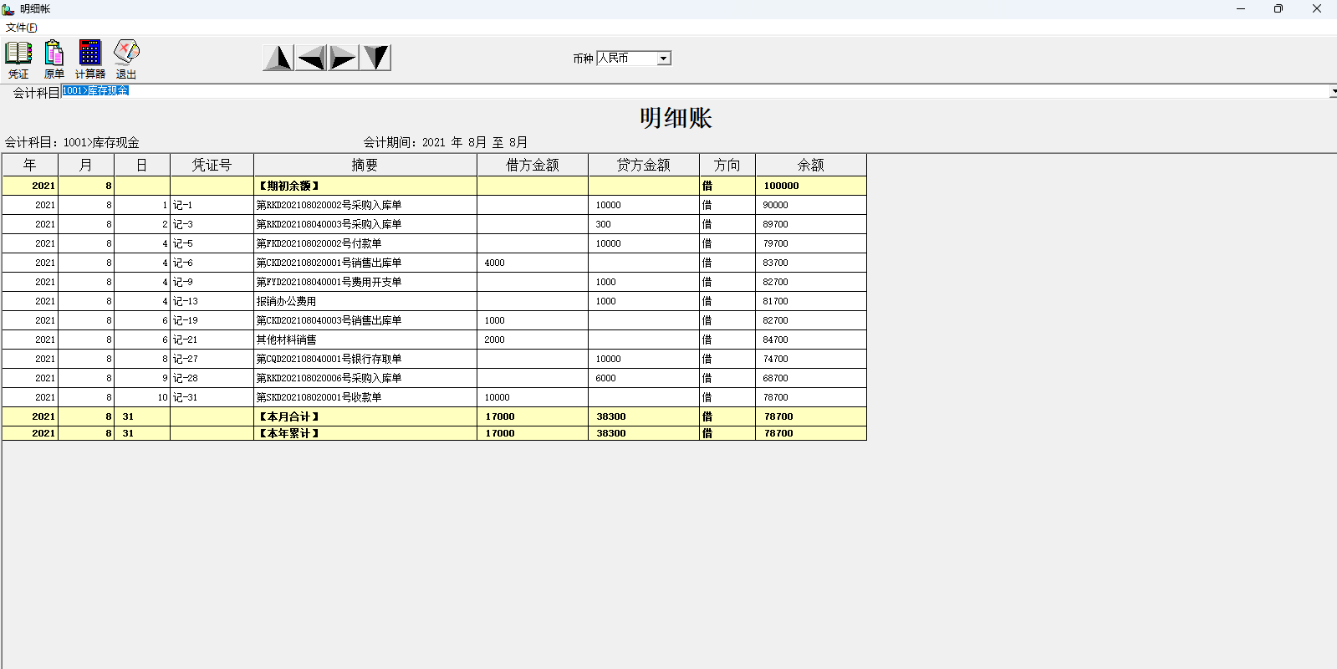Jump to last record with down arrow
The image size is (1337, 669).
[375, 58]
